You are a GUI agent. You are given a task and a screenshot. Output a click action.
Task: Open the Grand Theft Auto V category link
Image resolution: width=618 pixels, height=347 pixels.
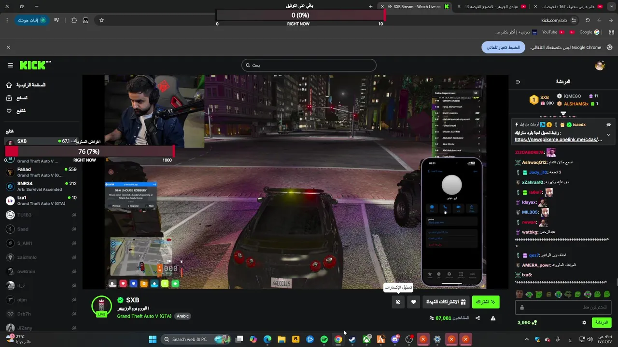tap(144, 316)
